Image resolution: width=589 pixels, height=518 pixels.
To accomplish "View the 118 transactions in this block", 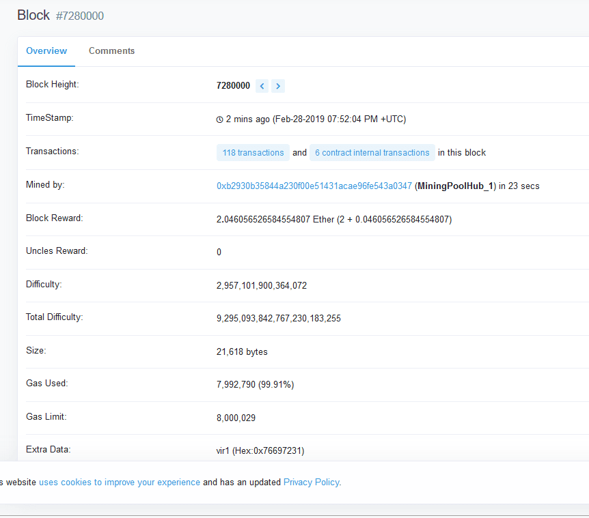I will [x=253, y=153].
